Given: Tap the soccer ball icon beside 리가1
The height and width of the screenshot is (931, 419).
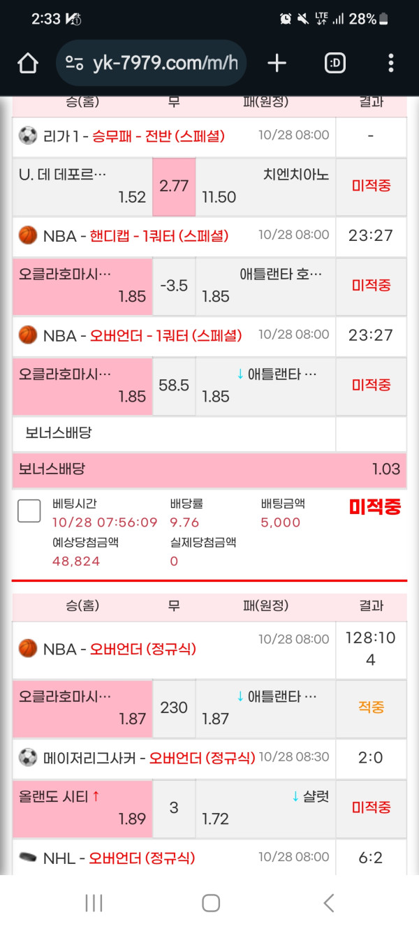Looking at the screenshot, I should (28, 136).
